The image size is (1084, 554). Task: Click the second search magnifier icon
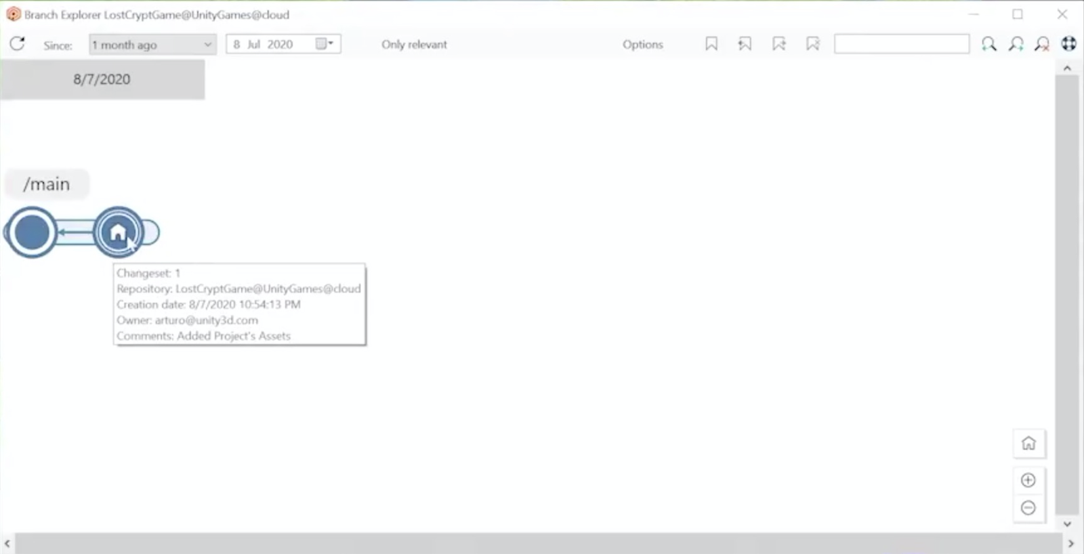click(x=1016, y=45)
